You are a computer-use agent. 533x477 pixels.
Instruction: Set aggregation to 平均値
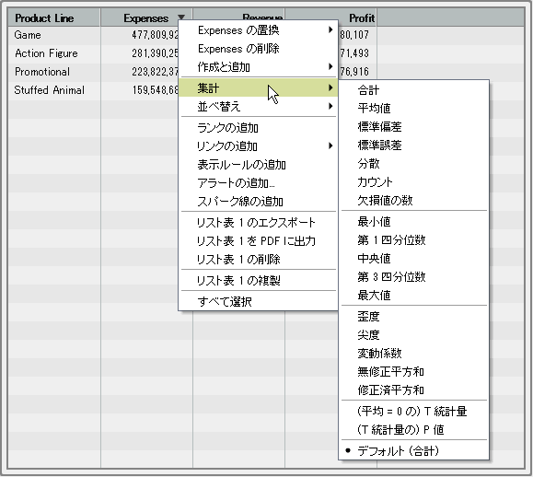click(x=413, y=109)
